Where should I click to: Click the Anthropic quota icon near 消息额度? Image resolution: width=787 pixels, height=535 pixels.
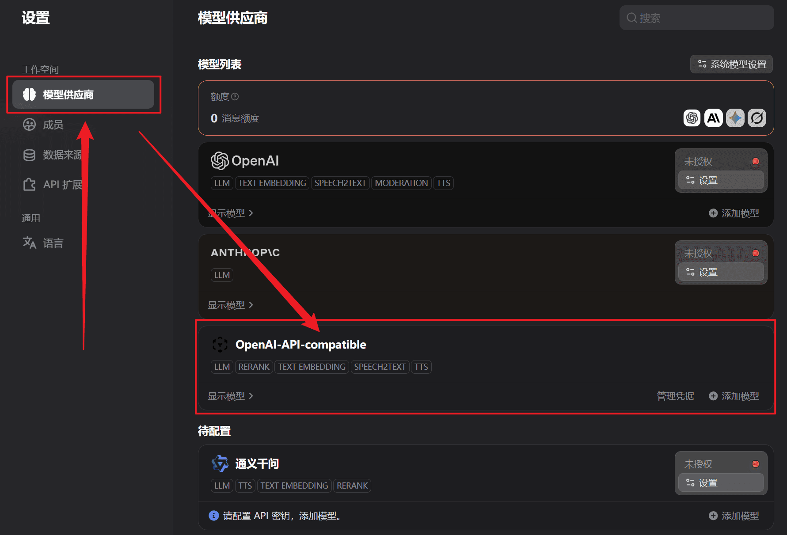[713, 118]
